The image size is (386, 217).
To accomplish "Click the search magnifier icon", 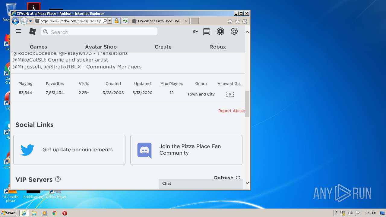I will (45, 32).
